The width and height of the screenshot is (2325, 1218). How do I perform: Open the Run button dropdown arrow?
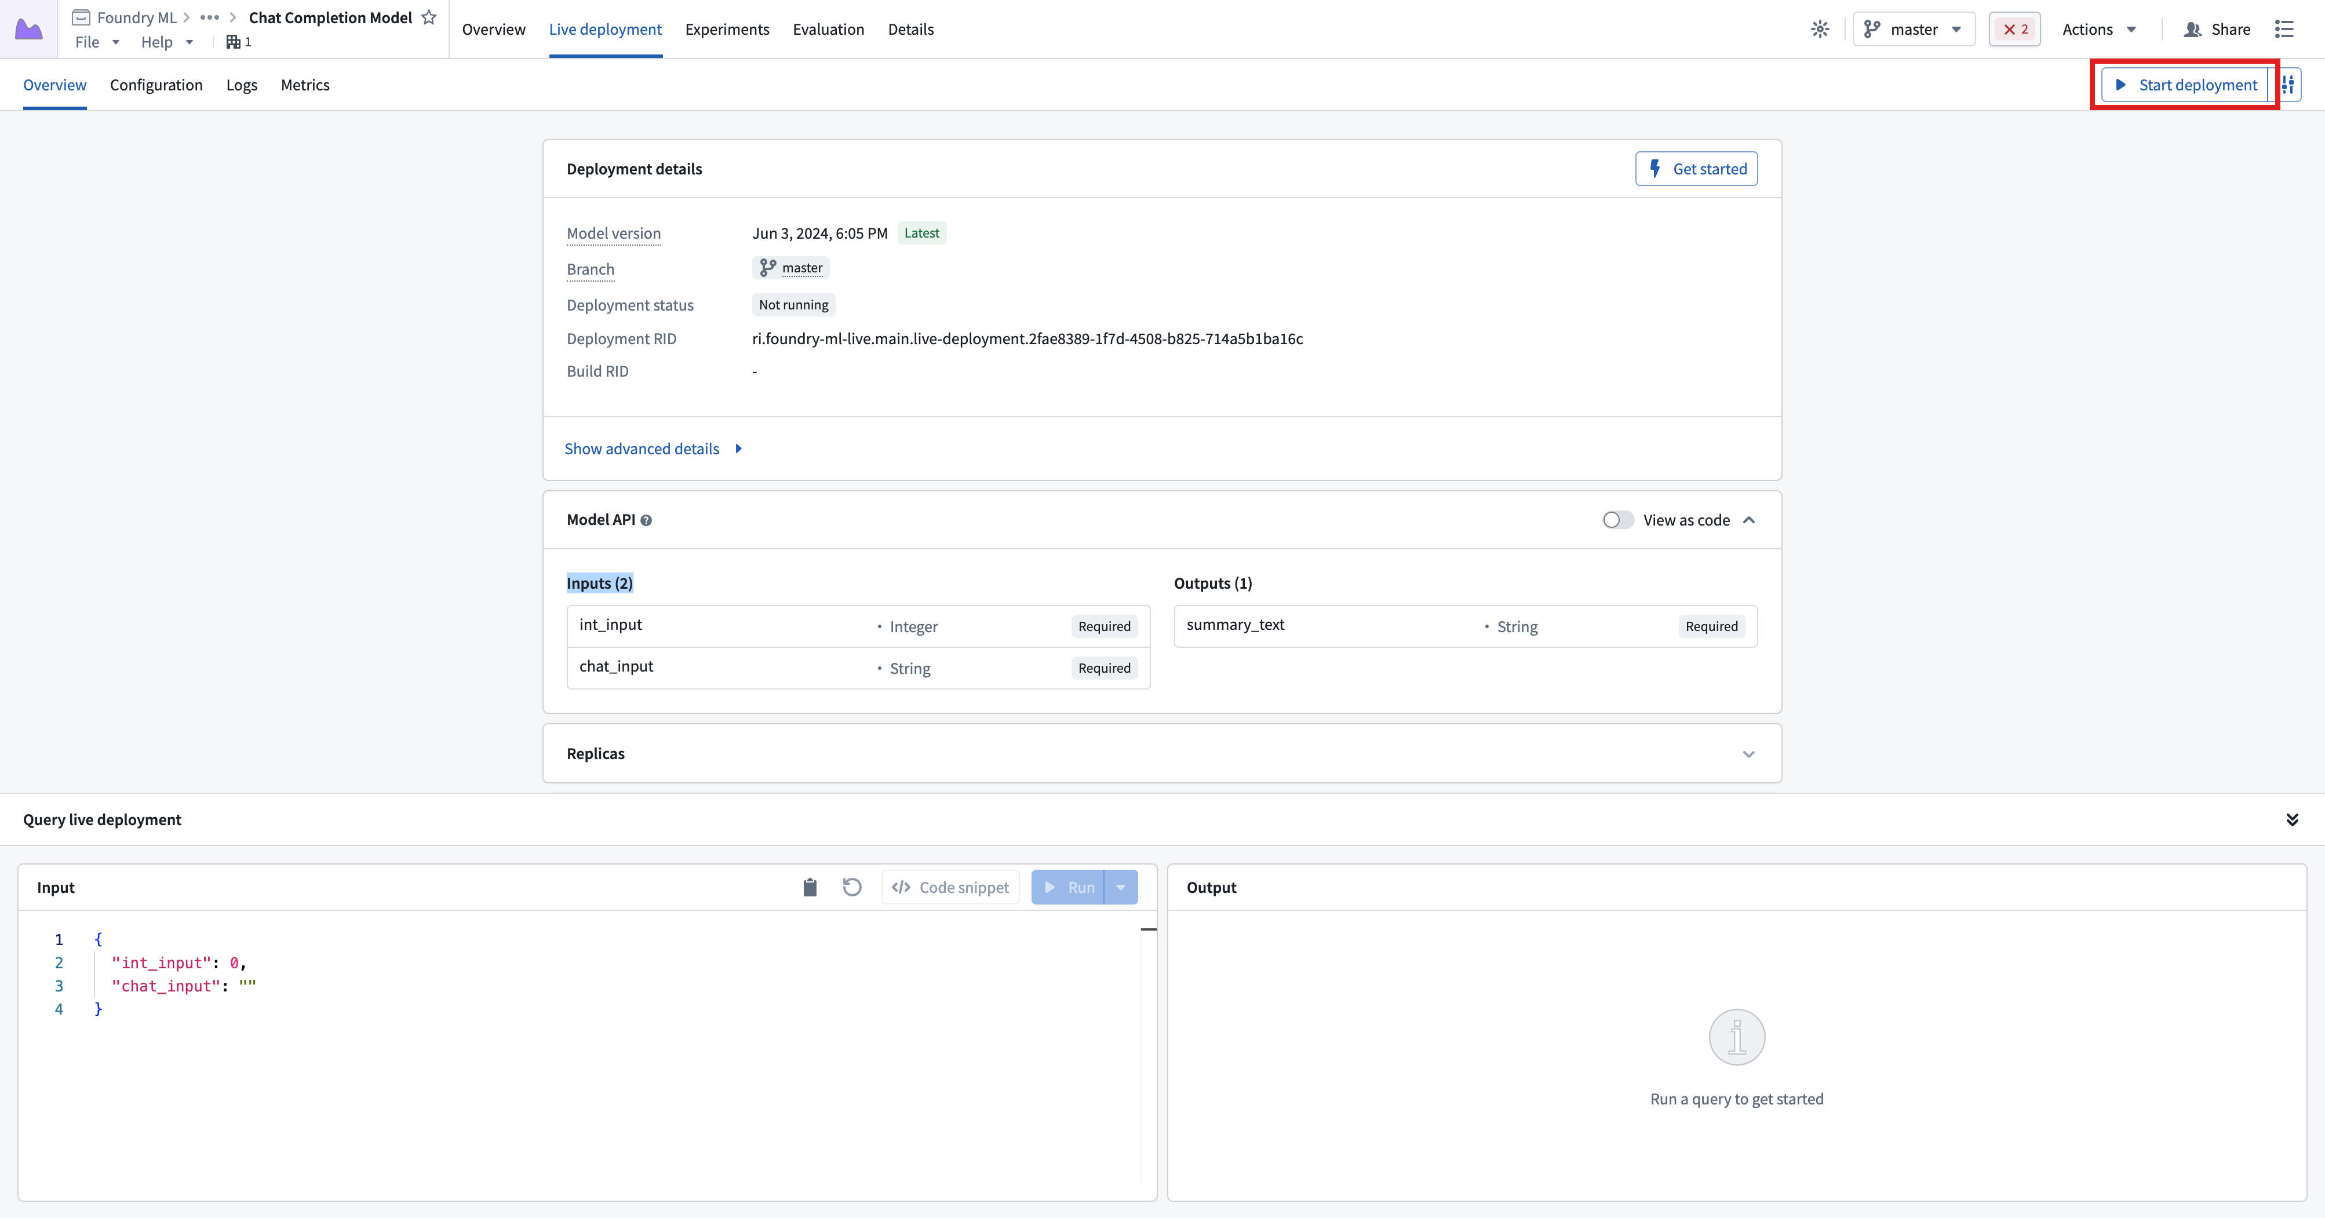(1121, 887)
